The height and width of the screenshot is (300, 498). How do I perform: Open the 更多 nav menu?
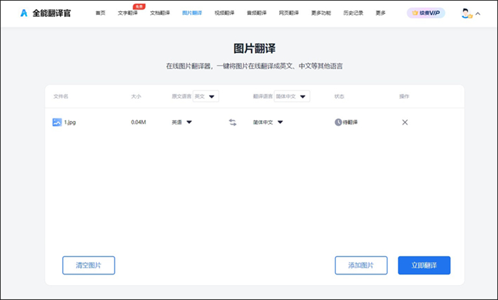tap(380, 13)
